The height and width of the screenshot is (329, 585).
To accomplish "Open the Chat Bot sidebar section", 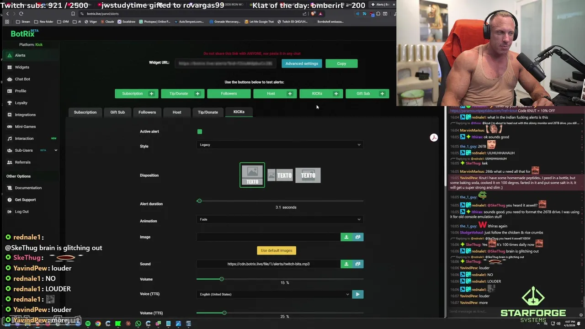I will [x=22, y=79].
